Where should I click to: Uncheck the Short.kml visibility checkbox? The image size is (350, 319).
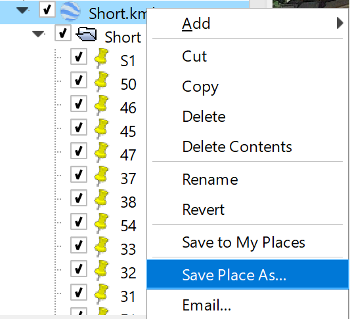coord(47,9)
